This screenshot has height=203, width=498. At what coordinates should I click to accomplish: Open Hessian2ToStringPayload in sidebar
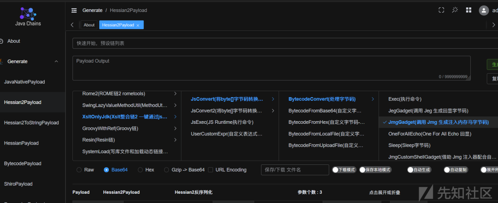[x=31, y=123]
